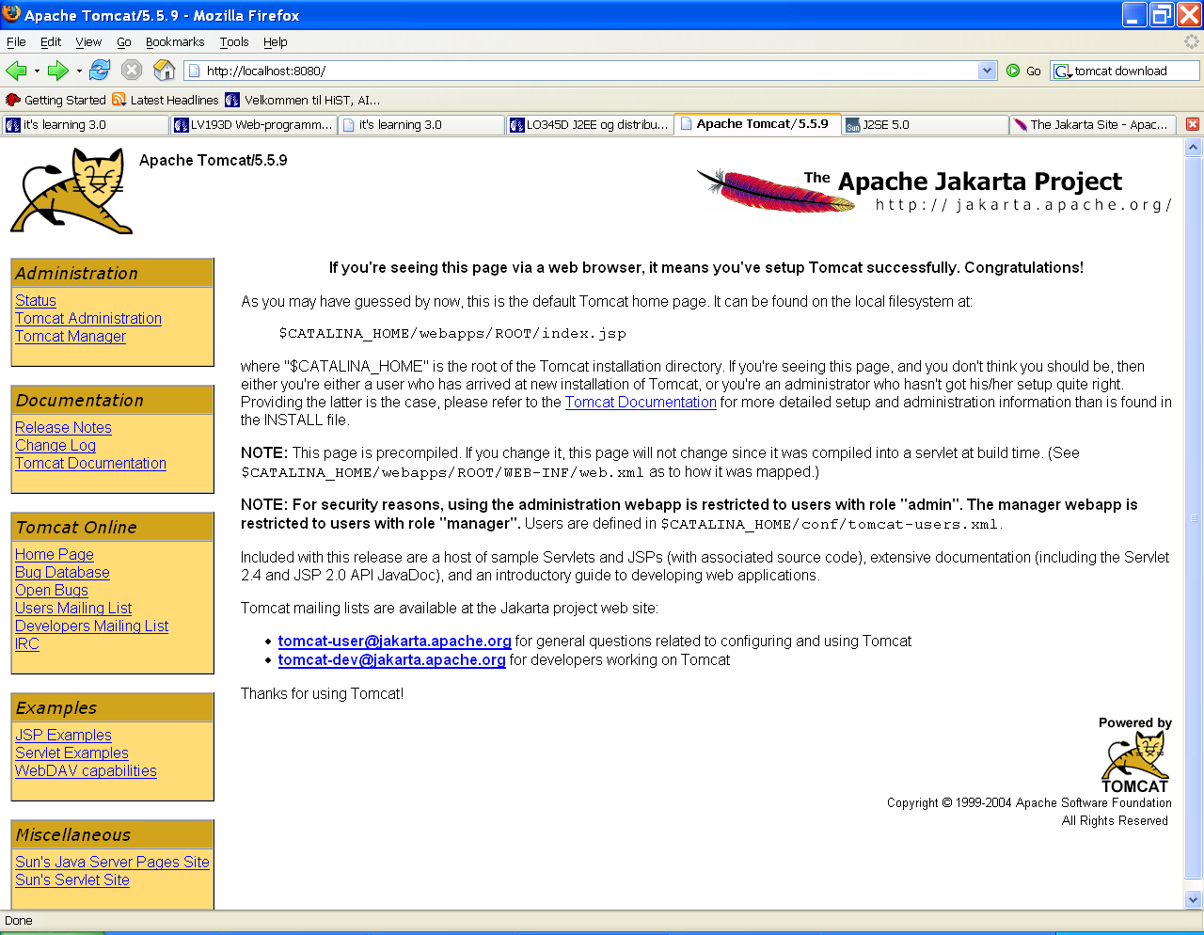This screenshot has width=1204, height=935.
Task: Click the green Go button icon
Action: coord(1013,71)
